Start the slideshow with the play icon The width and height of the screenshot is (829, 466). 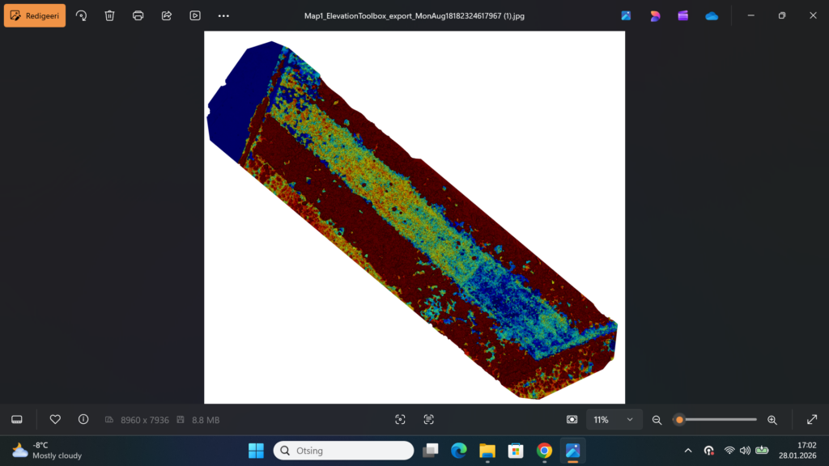point(195,15)
